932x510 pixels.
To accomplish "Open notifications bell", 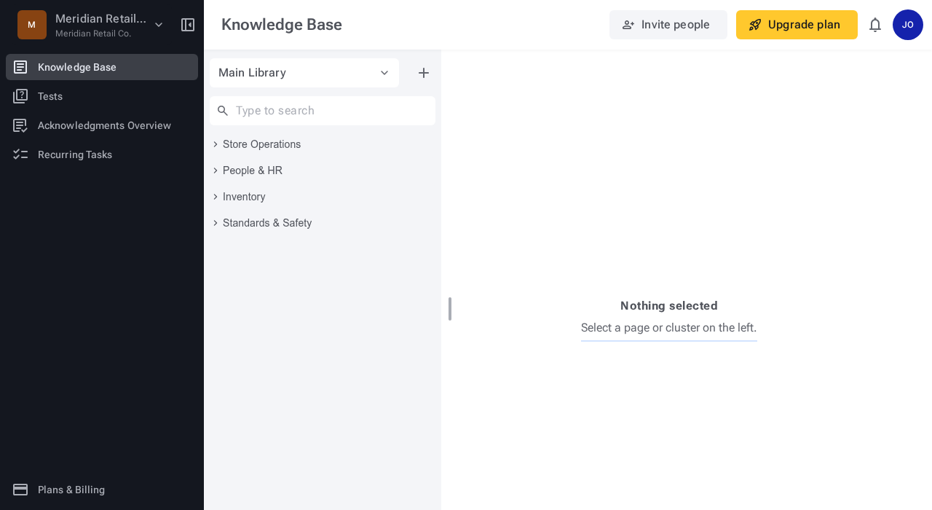I will (x=875, y=25).
